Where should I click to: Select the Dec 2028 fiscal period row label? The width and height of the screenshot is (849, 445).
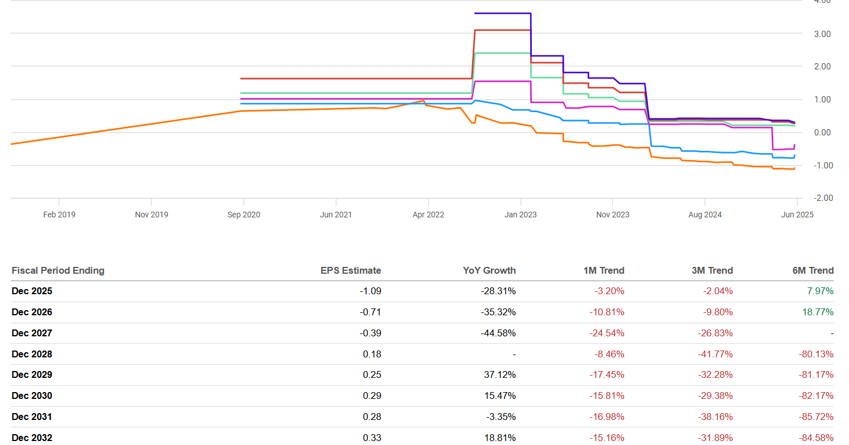(x=32, y=355)
